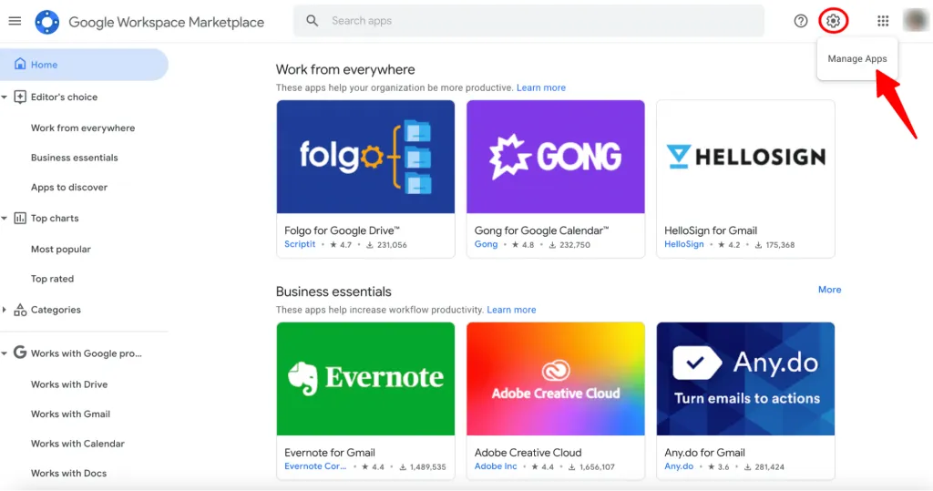Click the Adobe Inc developer link

tap(495, 466)
